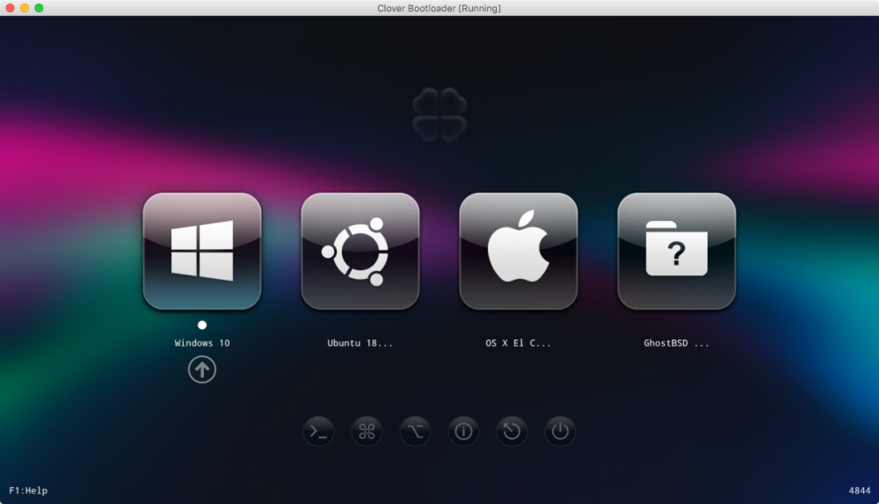Click the Ubuntu 18... label
Screen dimensions: 879x504
360,343
